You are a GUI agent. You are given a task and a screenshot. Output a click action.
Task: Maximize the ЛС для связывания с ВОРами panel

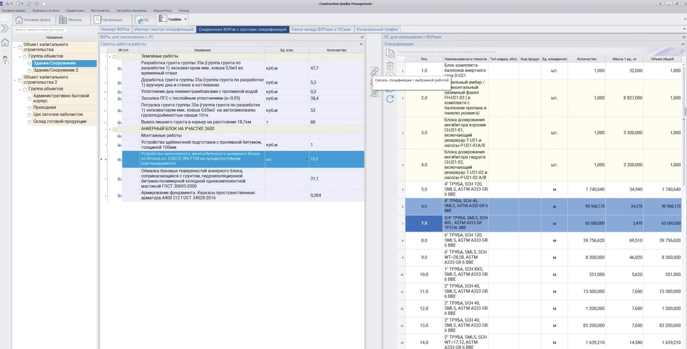[684, 37]
